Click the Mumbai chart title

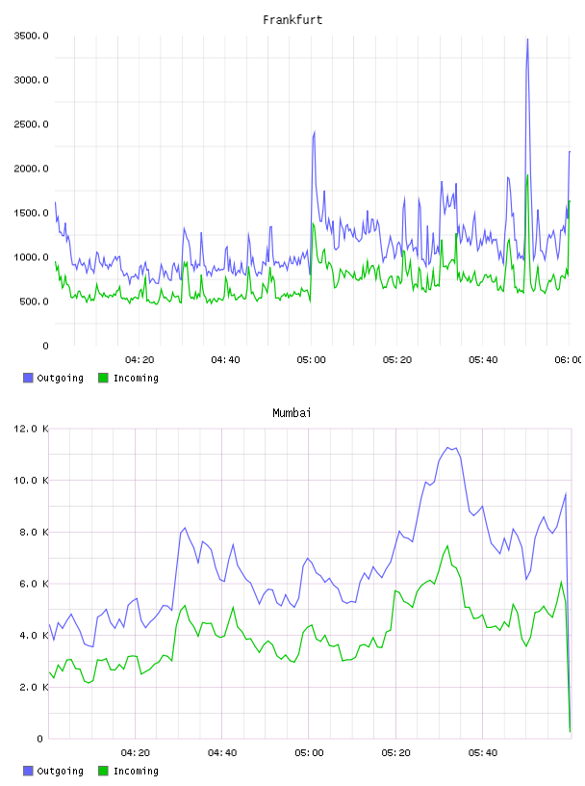[292, 413]
